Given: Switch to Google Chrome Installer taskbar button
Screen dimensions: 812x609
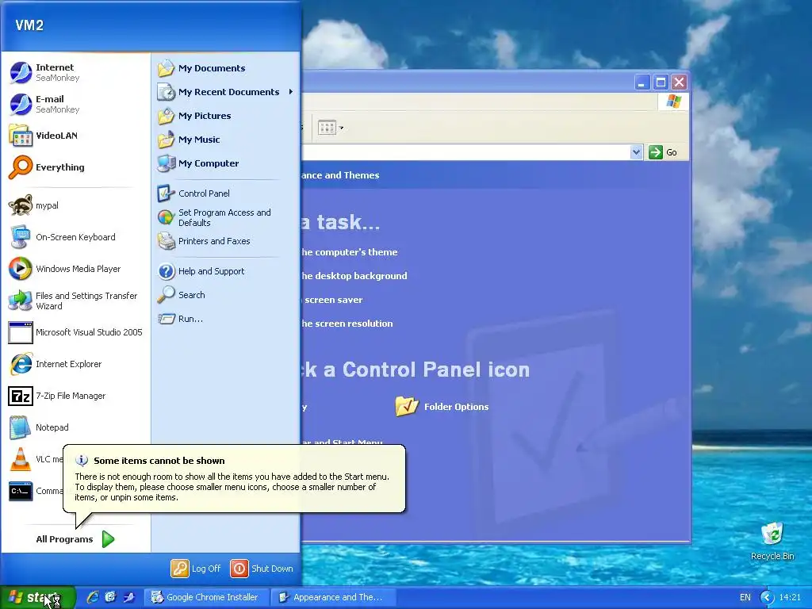Looking at the screenshot, I should (206, 597).
